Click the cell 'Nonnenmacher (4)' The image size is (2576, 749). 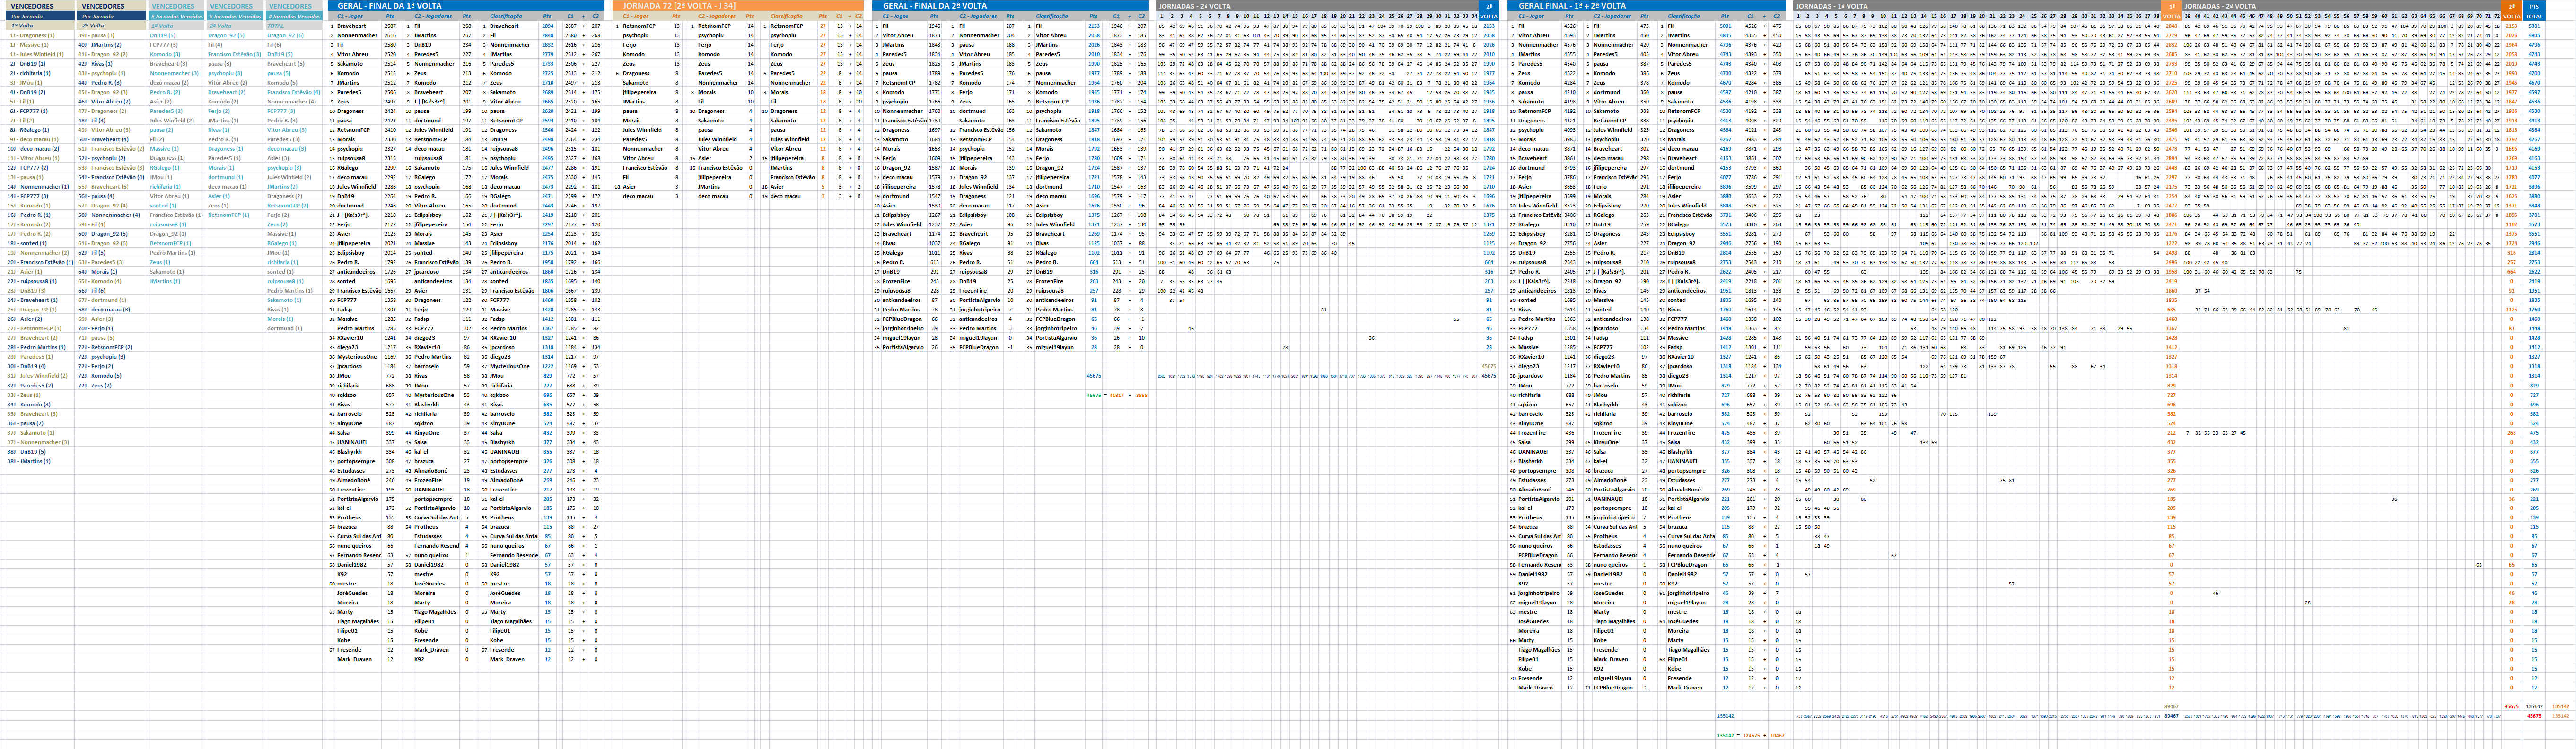tap(294, 102)
